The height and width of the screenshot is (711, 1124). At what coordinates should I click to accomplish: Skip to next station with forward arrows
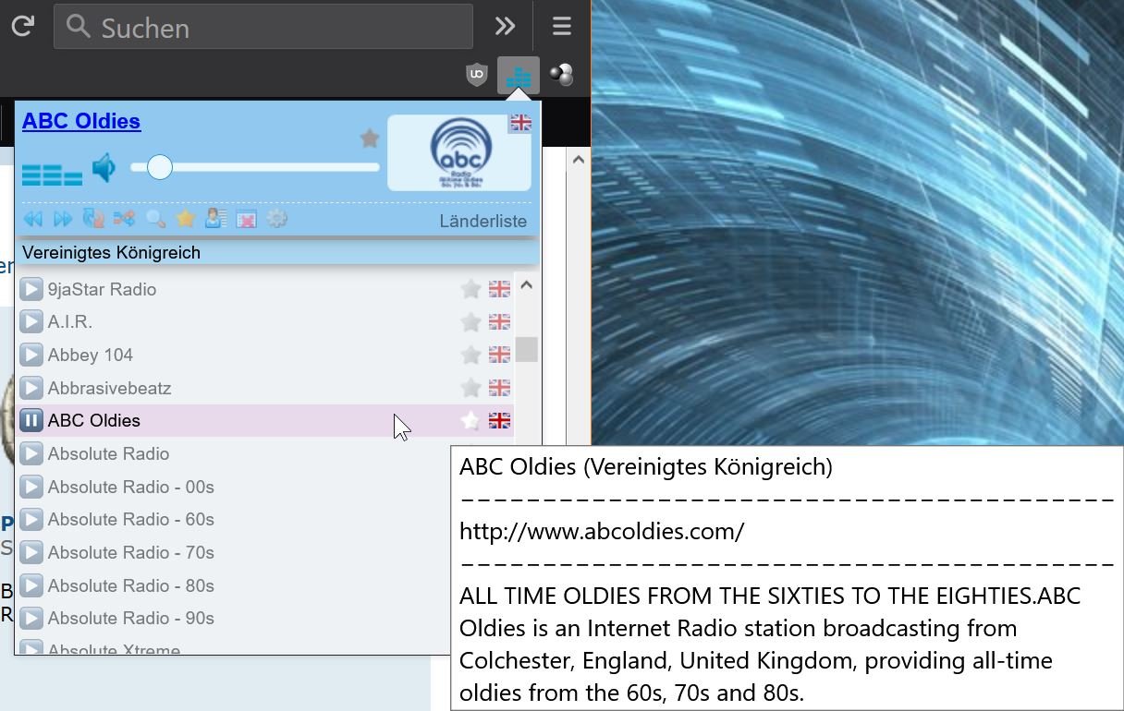point(63,219)
